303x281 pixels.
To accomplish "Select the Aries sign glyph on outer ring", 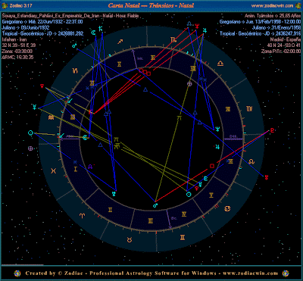I will click(x=83, y=216).
